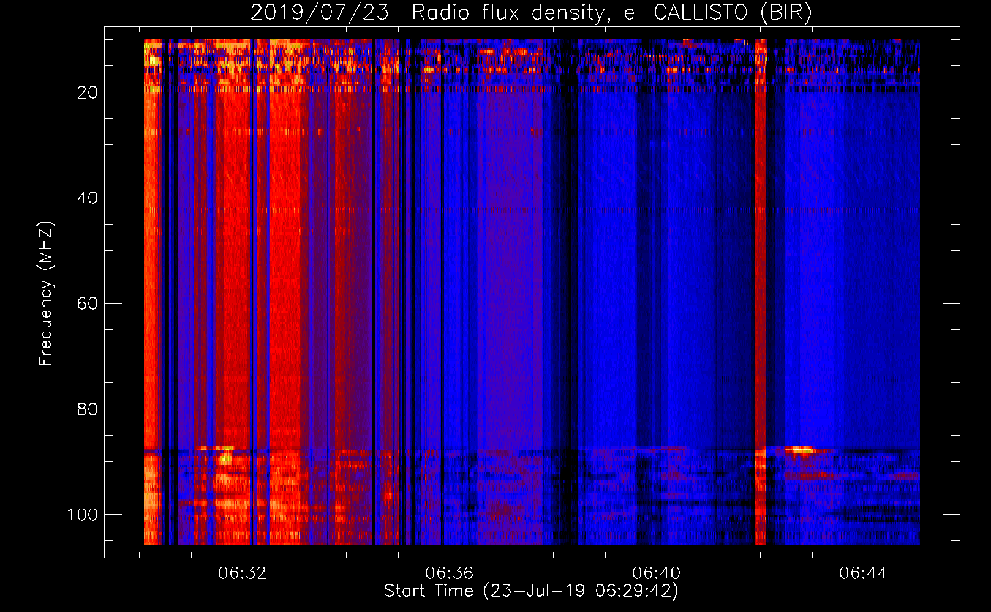Click the 06:44 time tick label
The height and width of the screenshot is (612, 991).
(864, 573)
